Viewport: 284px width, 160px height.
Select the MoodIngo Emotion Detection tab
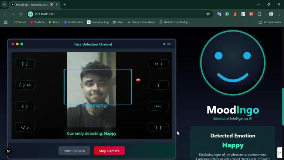point(32,4)
